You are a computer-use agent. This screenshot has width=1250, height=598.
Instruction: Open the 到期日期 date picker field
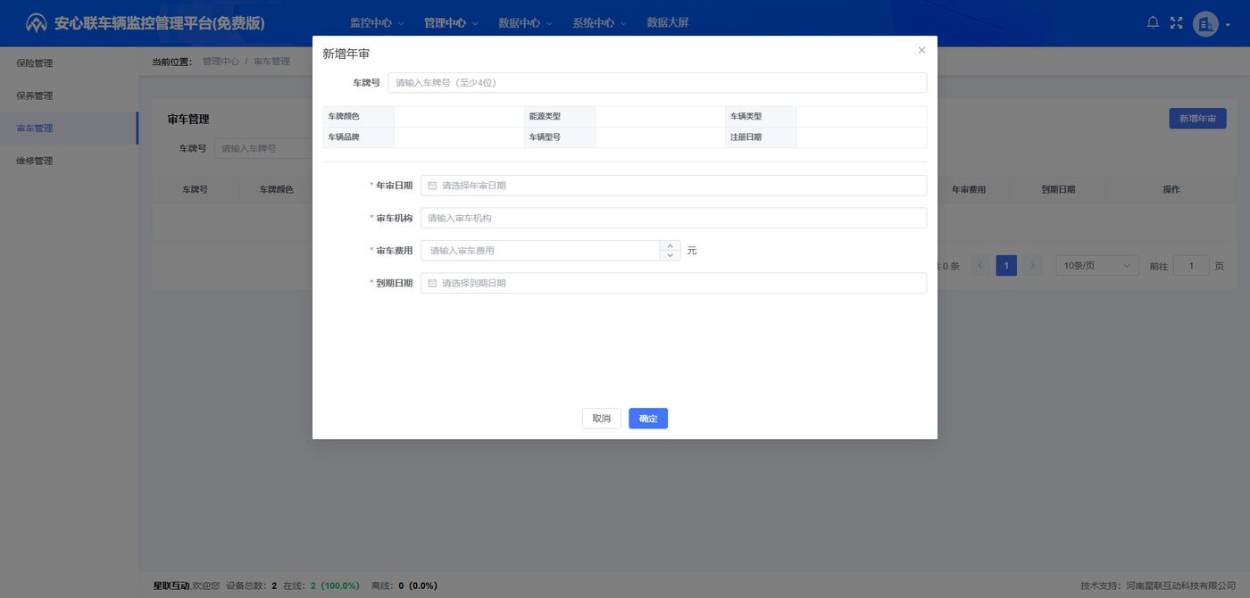pos(673,283)
